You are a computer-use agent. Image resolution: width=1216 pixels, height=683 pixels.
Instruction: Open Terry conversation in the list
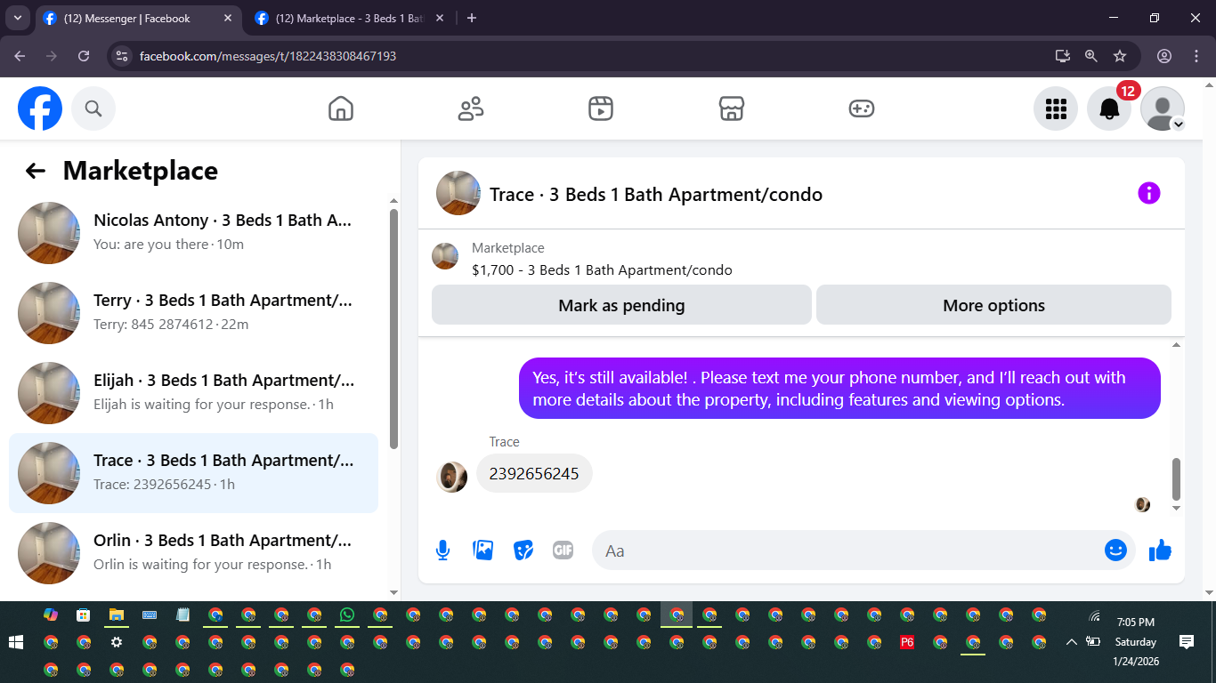tap(193, 313)
